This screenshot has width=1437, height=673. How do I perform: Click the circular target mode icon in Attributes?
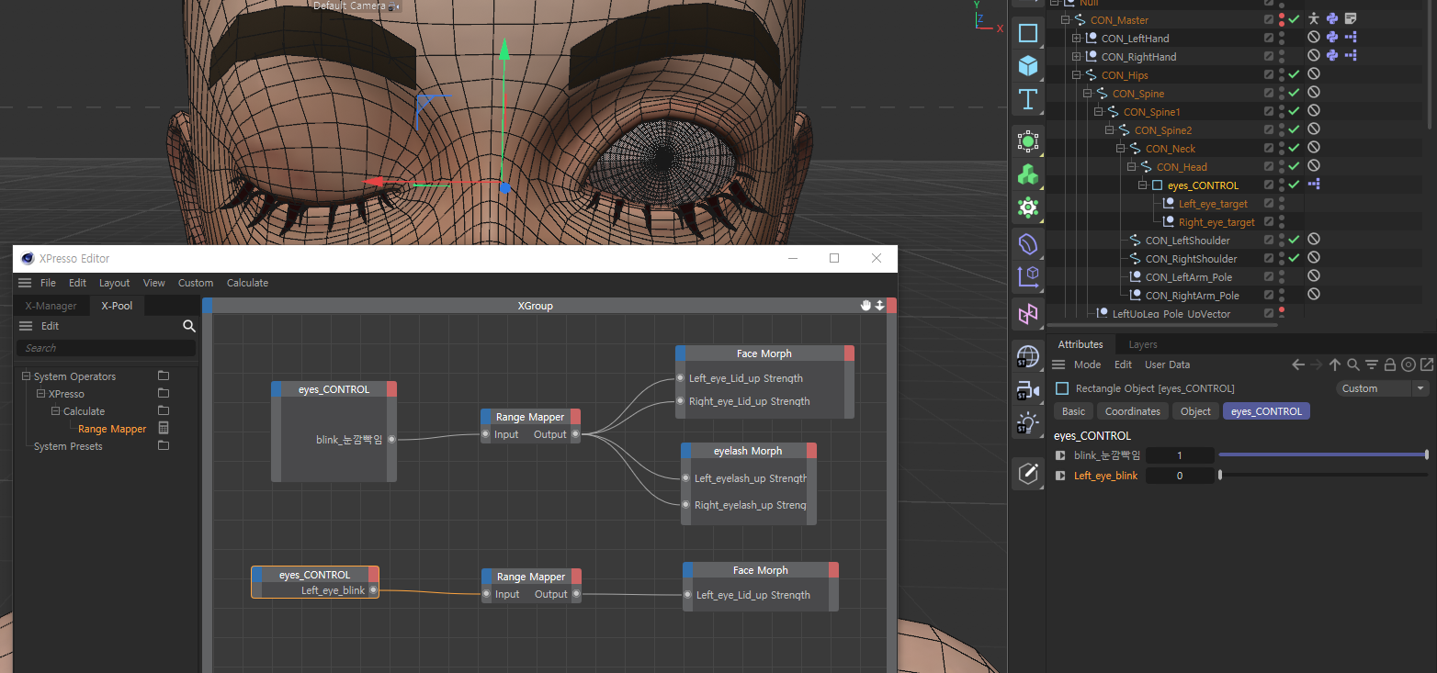click(1409, 365)
